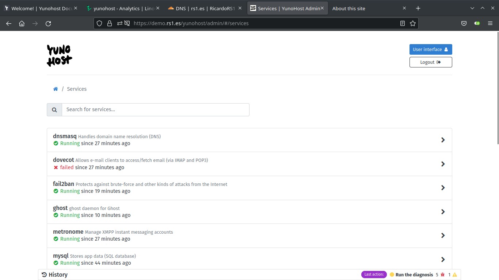Toggle reader view icon in address bar
This screenshot has width=499, height=280.
(x=403, y=23)
